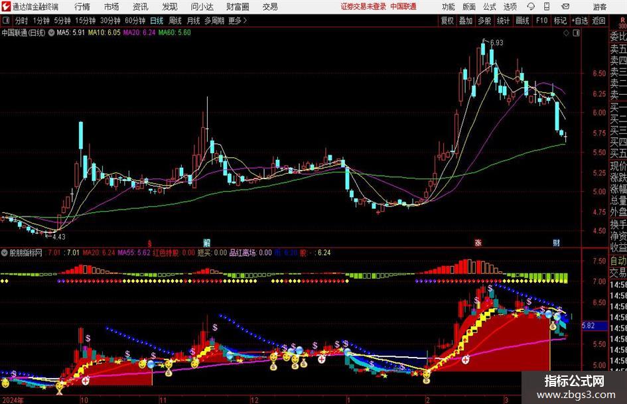Click the 游客 guest account button

tap(600, 7)
